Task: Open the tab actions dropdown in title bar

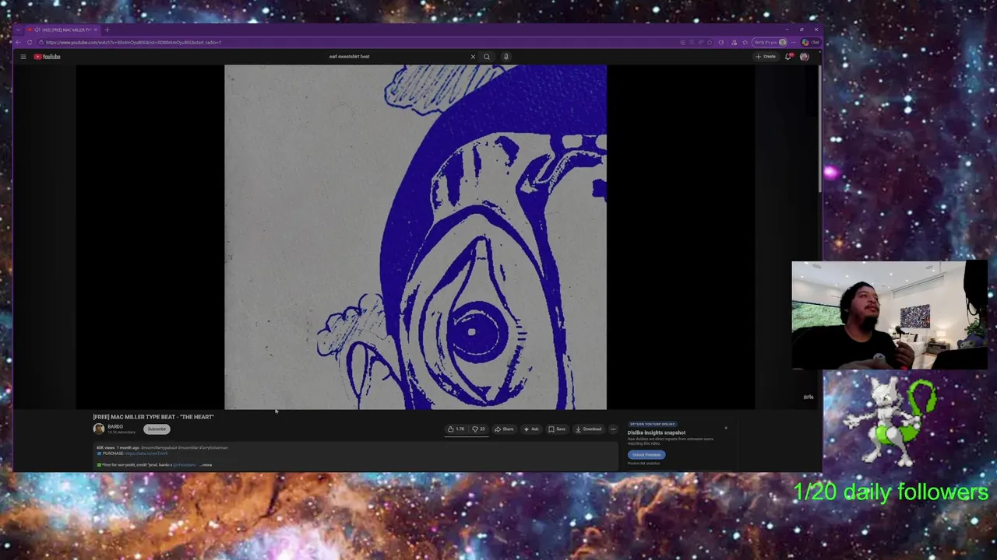Action: pos(19,30)
